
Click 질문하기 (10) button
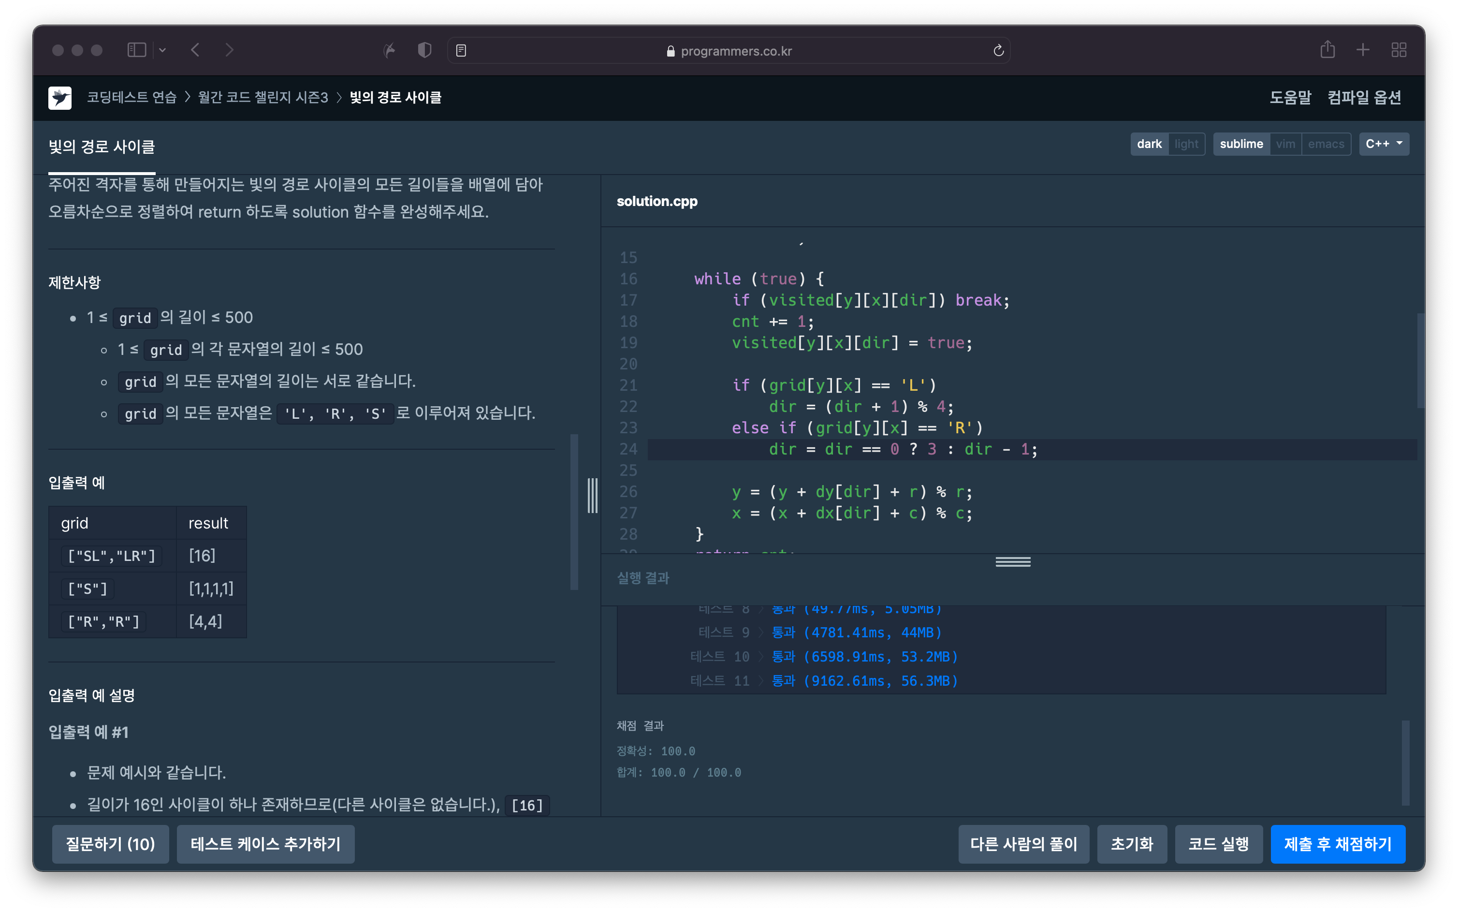[110, 844]
